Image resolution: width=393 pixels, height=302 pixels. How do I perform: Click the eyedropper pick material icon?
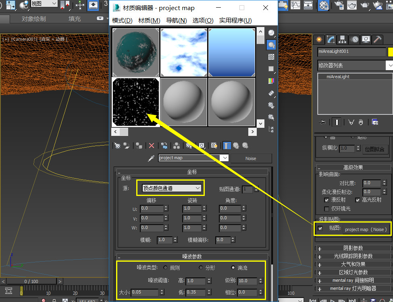coord(151,158)
